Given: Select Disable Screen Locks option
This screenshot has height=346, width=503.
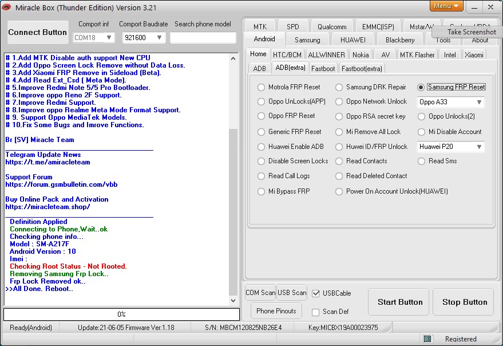Looking at the screenshot, I should click(293, 161).
